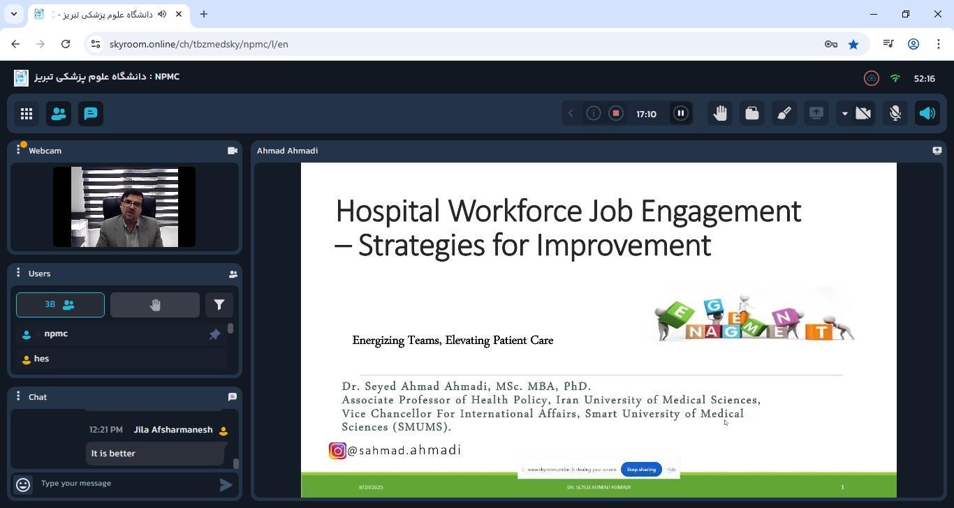Toggle the chat panel button
The width and height of the screenshot is (954, 508).
click(91, 114)
